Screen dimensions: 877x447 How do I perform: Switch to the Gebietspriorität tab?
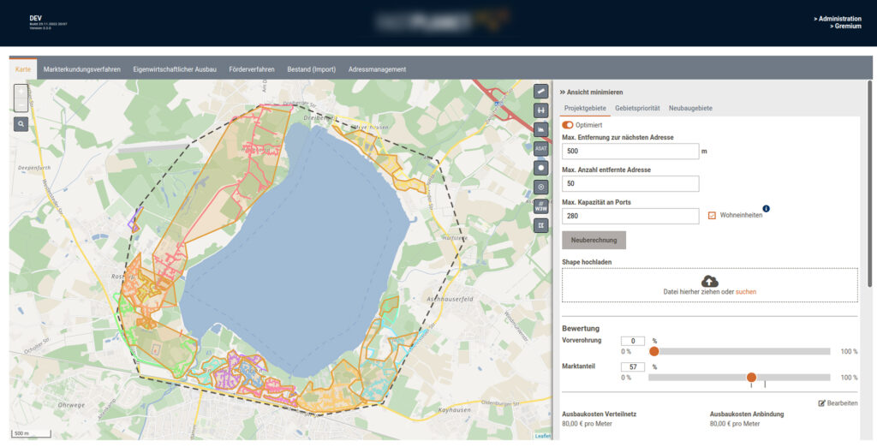(x=637, y=108)
